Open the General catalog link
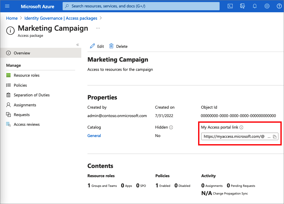Viewport: 284px width, 204px height. tap(94, 135)
